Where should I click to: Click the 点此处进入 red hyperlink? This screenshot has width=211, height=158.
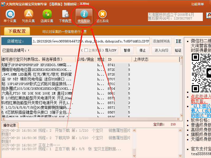click(x=201, y=97)
